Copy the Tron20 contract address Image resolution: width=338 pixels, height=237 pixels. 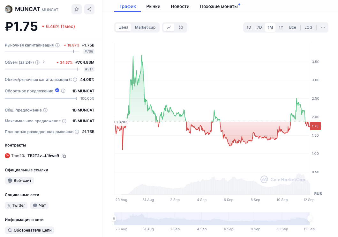click(64, 156)
